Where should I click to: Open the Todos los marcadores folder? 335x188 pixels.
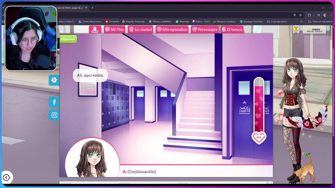coord(320,22)
